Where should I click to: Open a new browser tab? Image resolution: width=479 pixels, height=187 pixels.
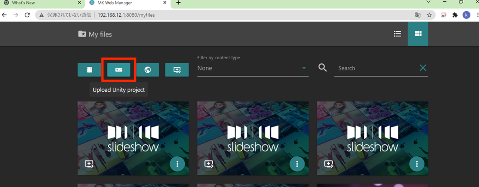179,3
